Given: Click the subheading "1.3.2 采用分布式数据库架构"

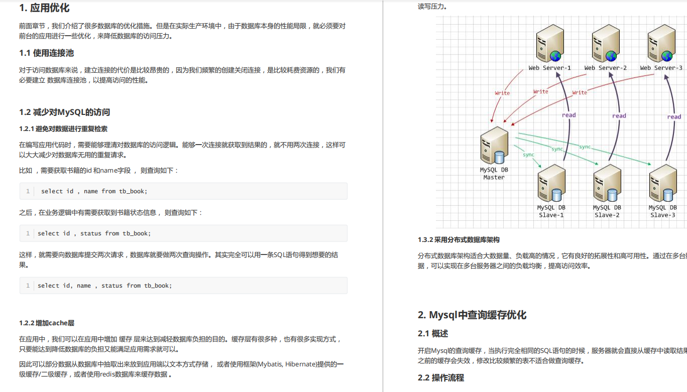Looking at the screenshot, I should coord(459,240).
